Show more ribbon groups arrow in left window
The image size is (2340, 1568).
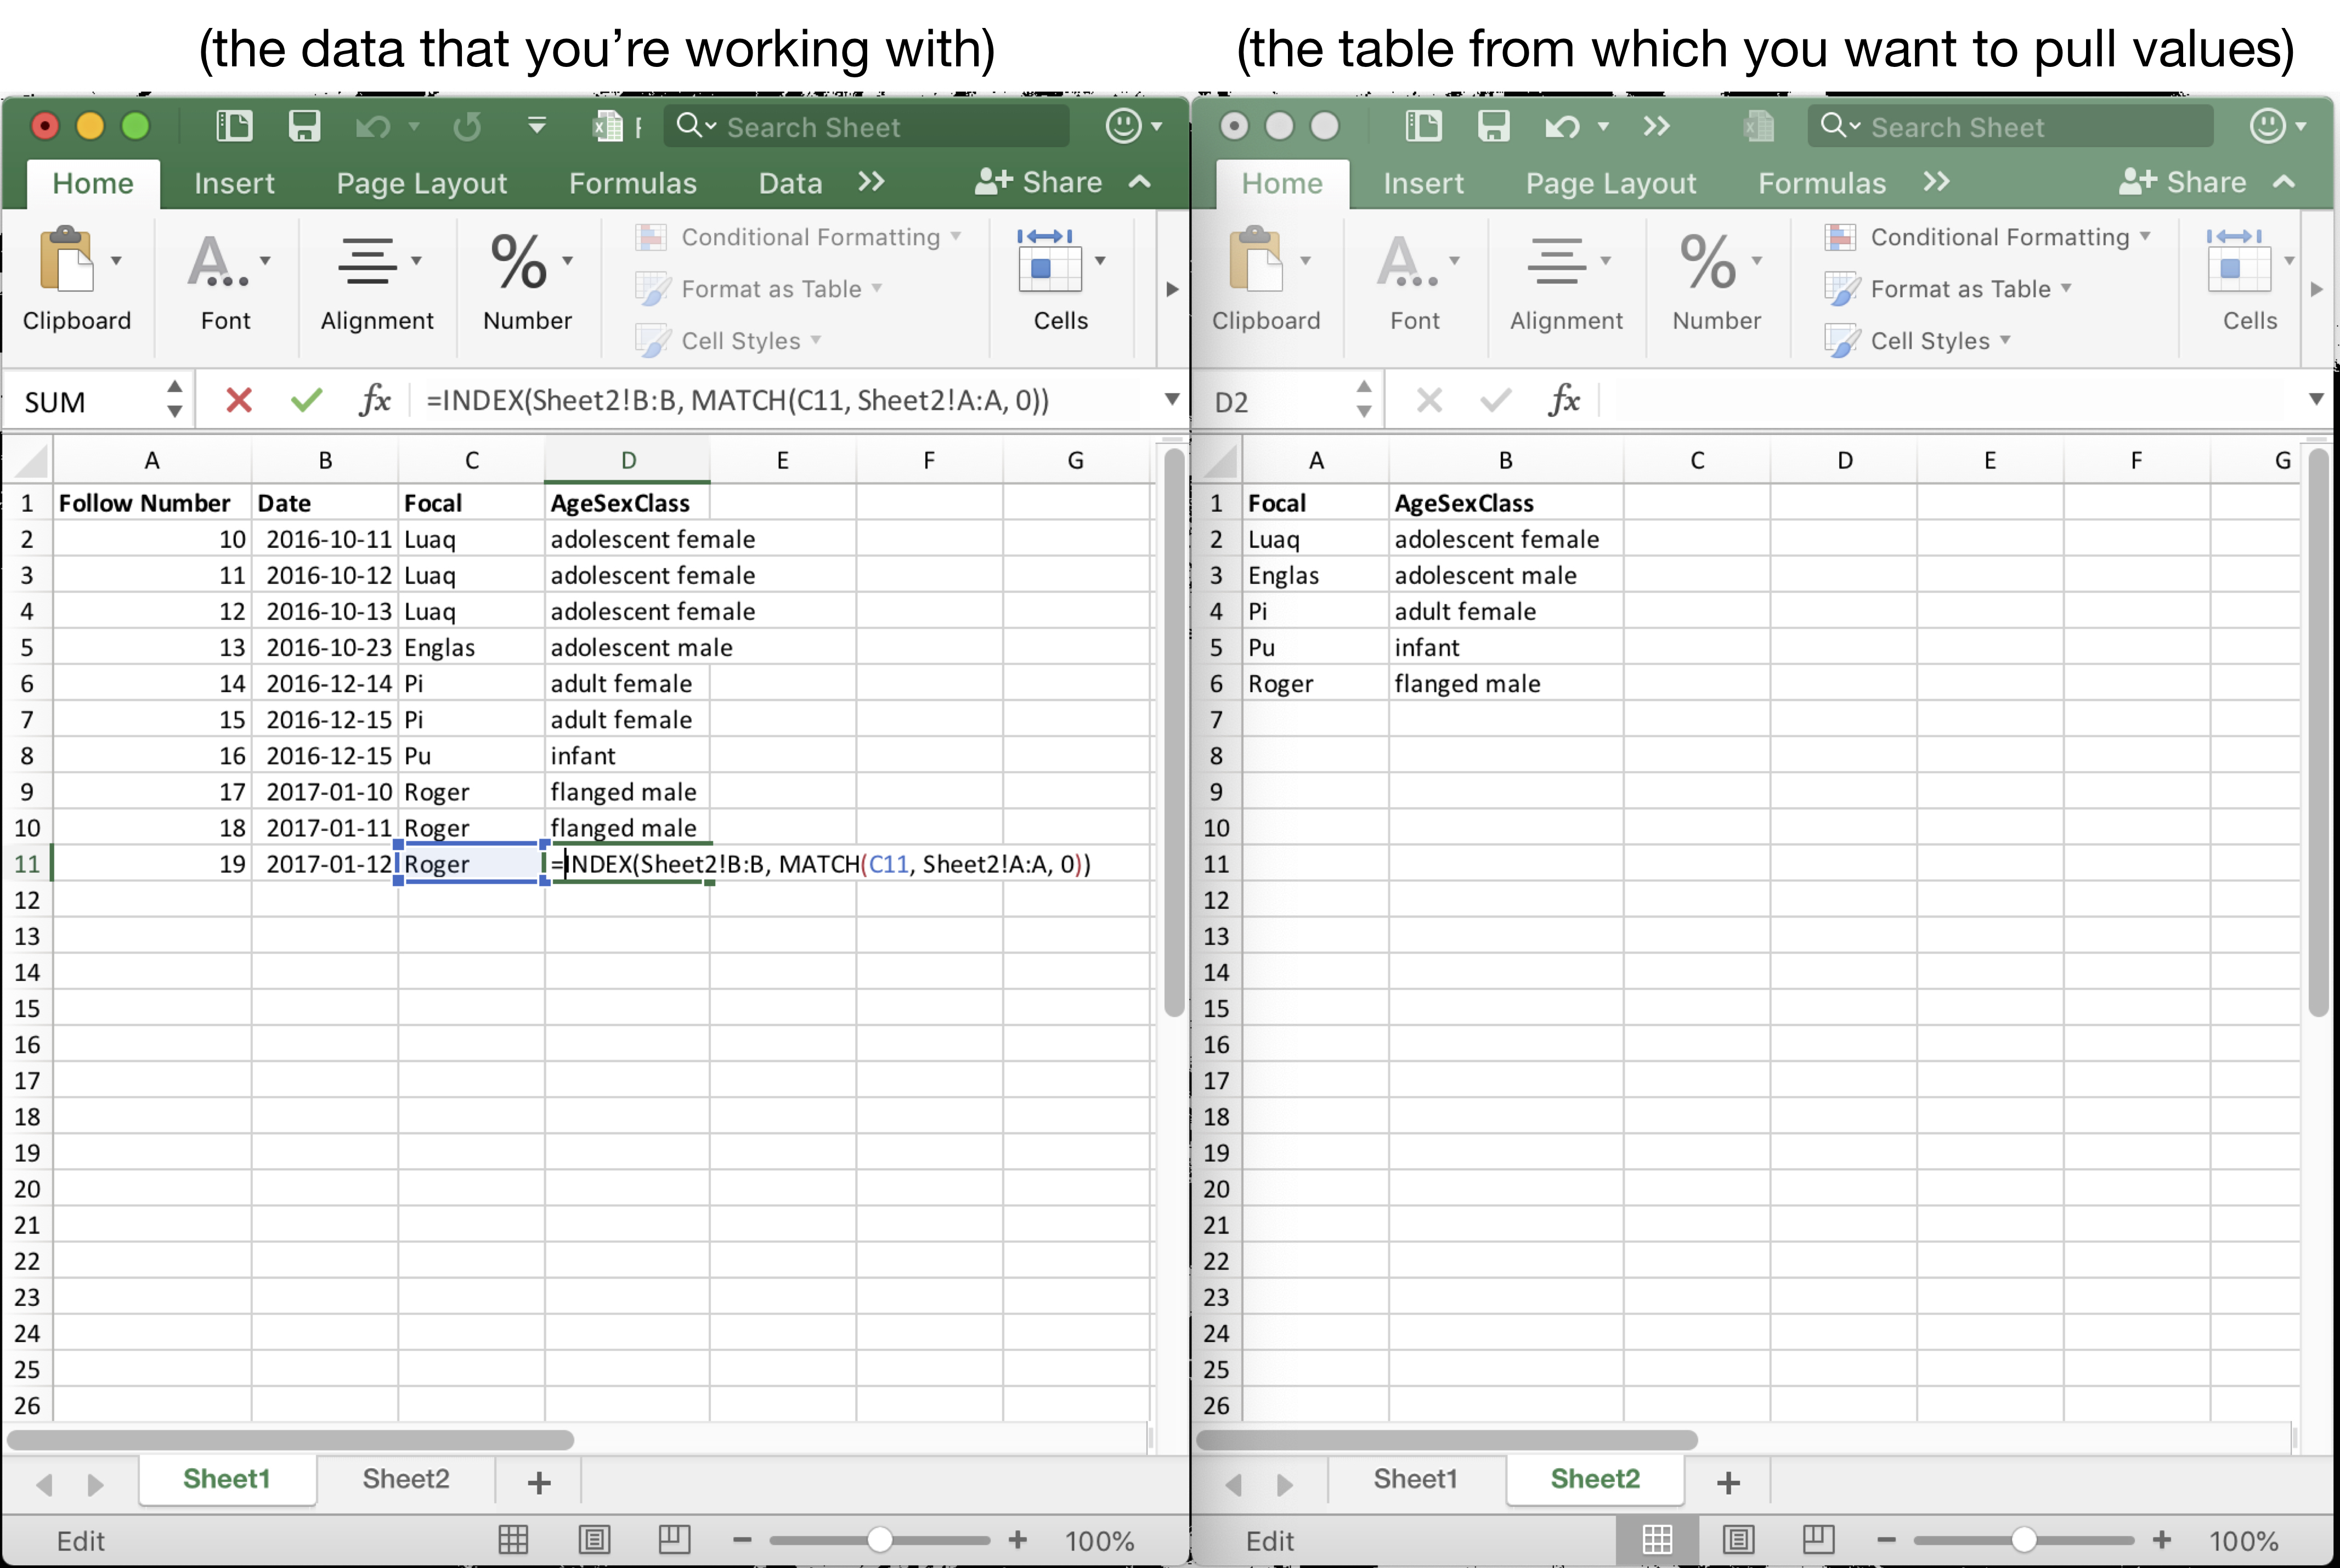click(x=1172, y=289)
